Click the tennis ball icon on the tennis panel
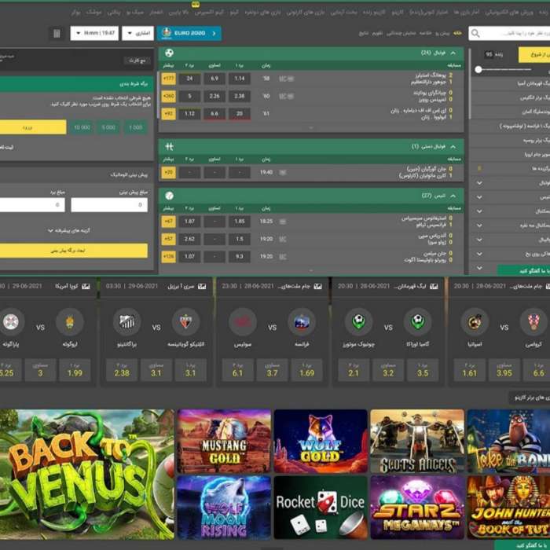The height and width of the screenshot is (550, 550). click(169, 194)
